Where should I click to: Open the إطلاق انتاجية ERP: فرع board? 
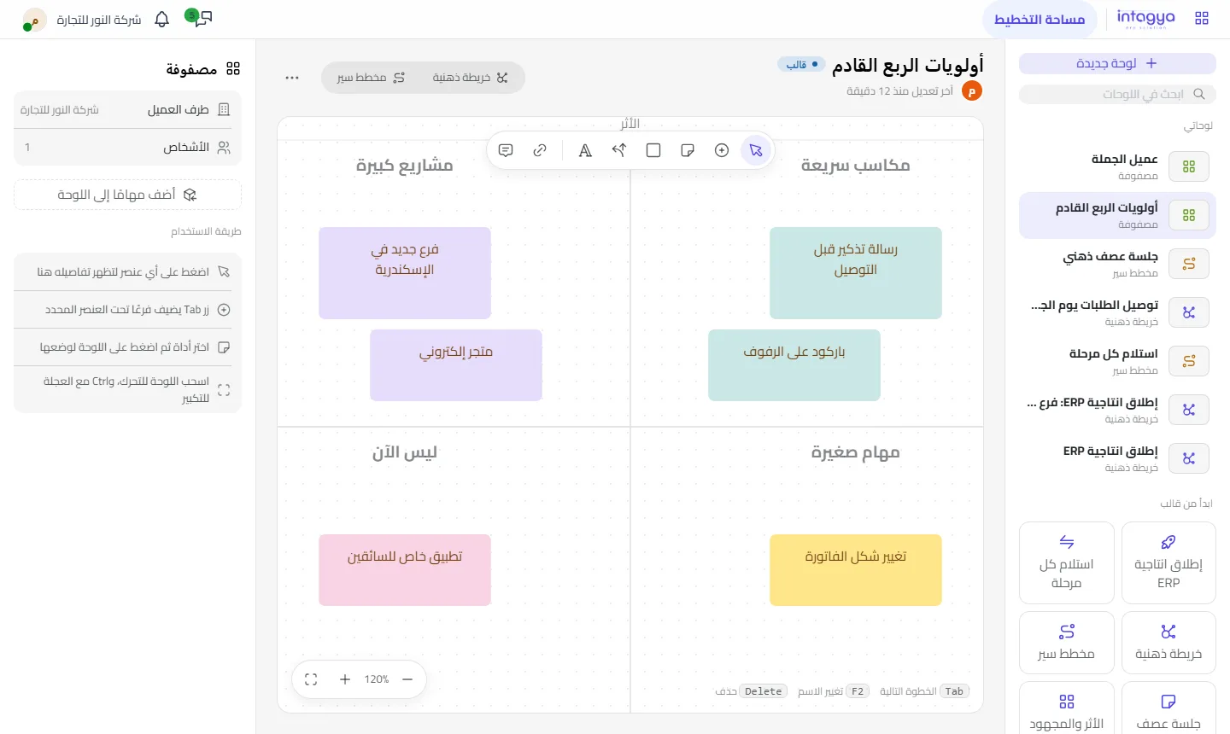pos(1117,410)
